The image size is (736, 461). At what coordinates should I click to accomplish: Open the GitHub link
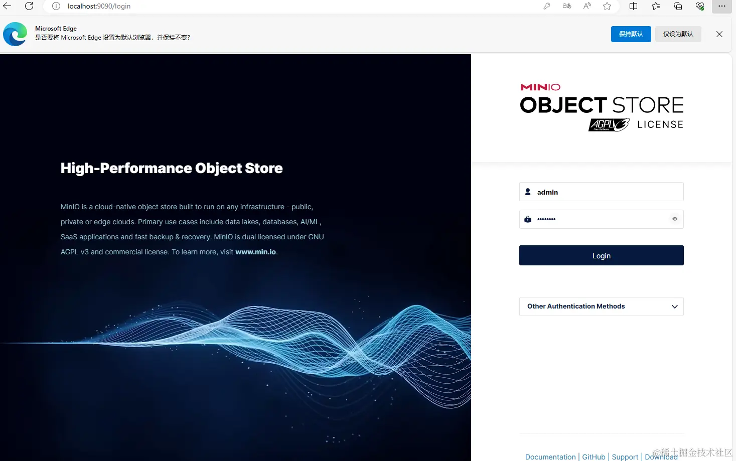tap(594, 456)
